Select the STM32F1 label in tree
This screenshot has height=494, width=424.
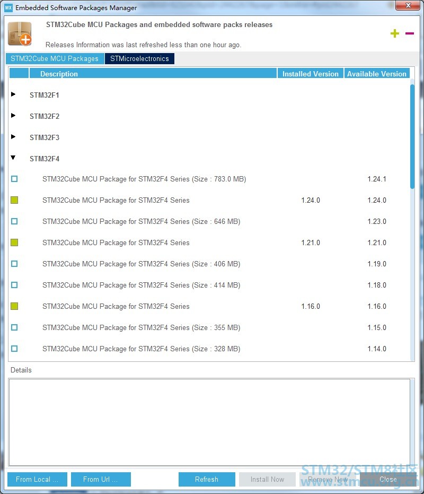(45, 95)
